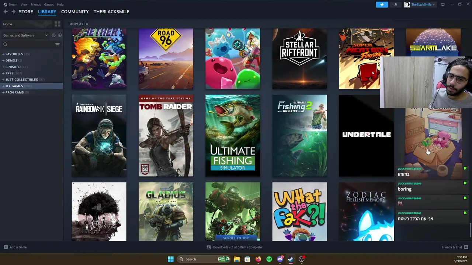Open the Windows Start menu

pos(170,259)
